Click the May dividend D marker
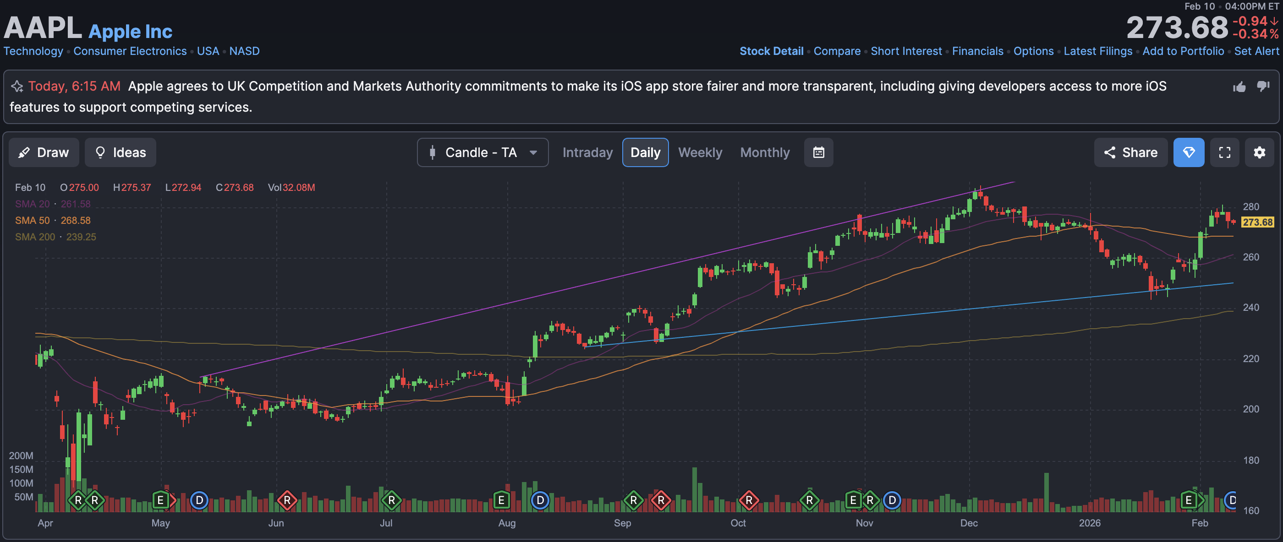Screen dimensions: 1283x542 click(199, 500)
